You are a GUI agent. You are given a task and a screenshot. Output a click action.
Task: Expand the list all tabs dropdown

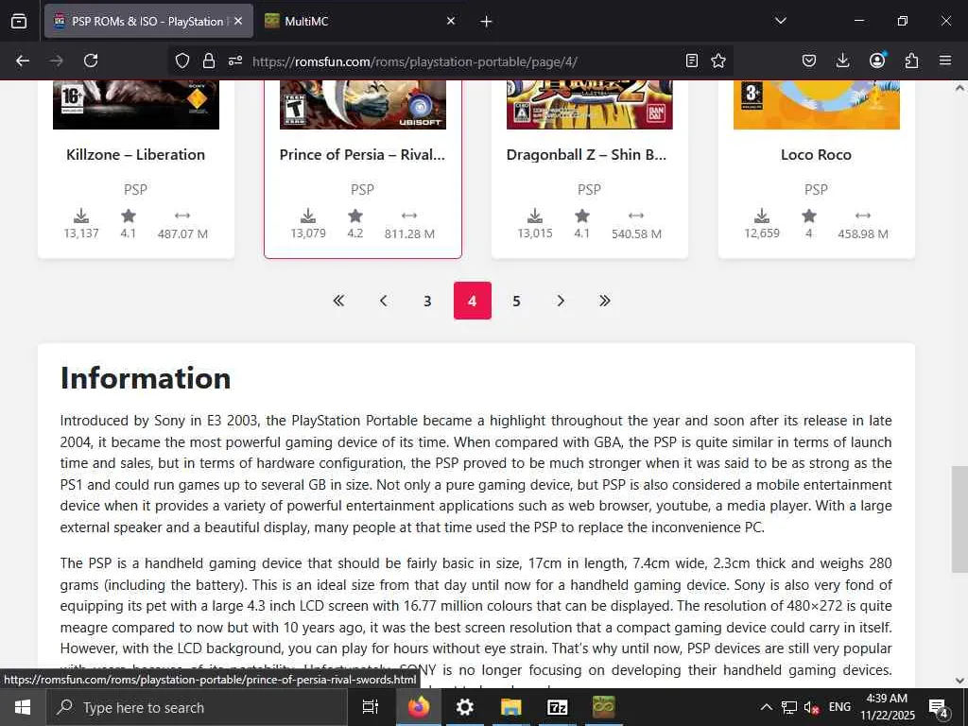[780, 21]
